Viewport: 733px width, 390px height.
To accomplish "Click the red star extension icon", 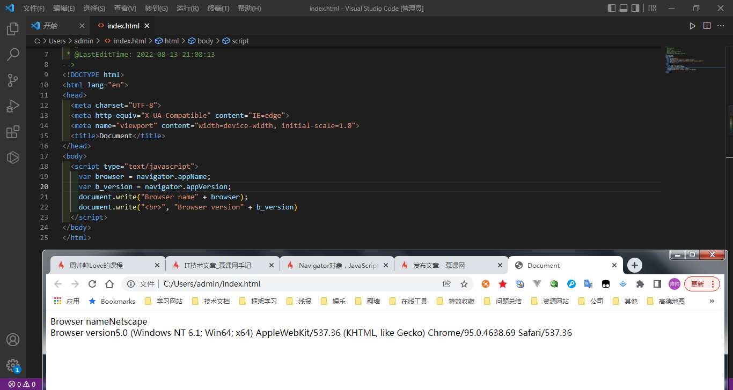I will click(503, 284).
